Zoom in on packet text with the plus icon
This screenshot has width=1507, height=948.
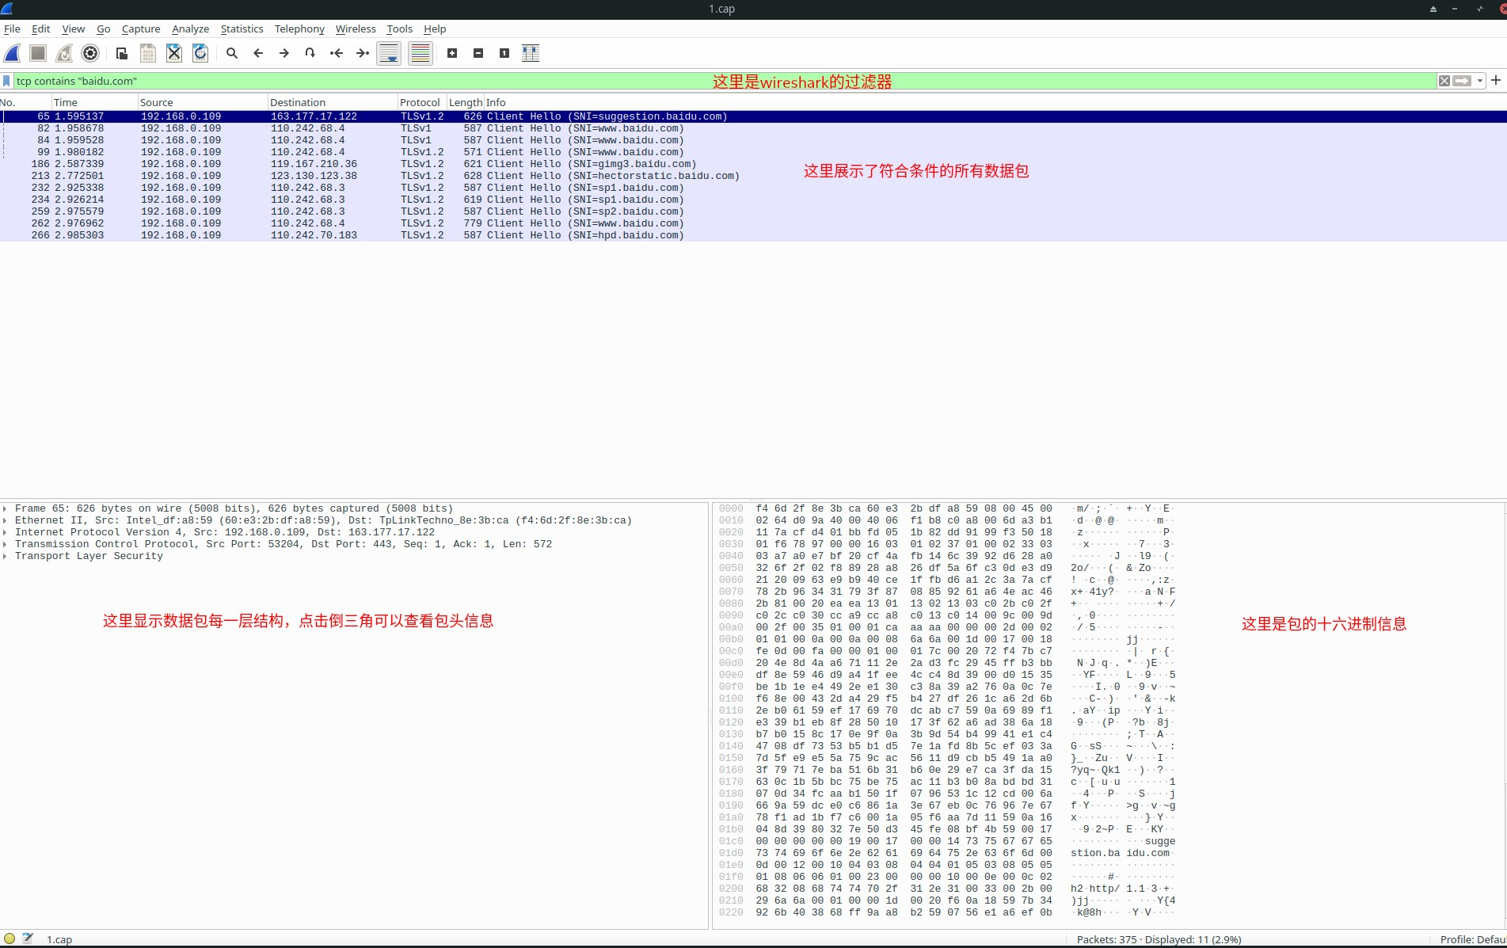(452, 53)
